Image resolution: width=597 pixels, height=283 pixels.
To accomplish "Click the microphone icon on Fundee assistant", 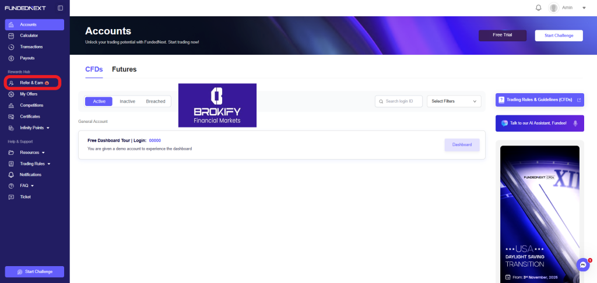I will click(575, 123).
